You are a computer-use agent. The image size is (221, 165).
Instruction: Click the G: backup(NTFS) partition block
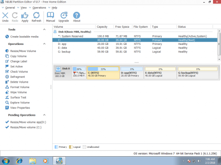[198, 73]
